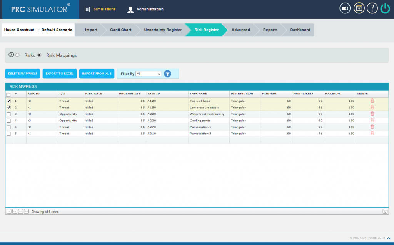Click the blue filter funnel icon
This screenshot has height=245, width=394.
click(168, 74)
